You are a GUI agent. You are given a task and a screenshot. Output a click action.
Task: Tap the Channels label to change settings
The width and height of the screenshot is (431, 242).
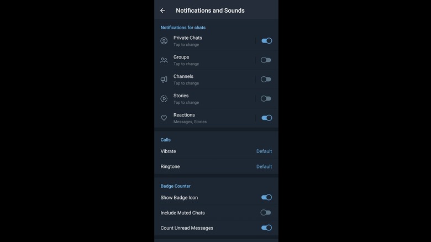[x=183, y=77]
